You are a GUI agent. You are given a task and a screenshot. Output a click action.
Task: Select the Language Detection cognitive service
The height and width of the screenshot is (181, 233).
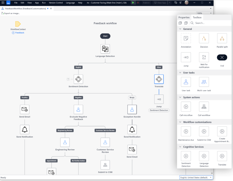204,156
